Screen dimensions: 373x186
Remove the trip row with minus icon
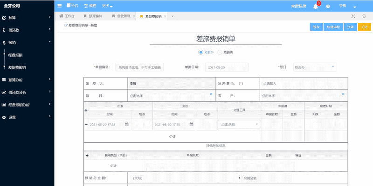pos(86,124)
